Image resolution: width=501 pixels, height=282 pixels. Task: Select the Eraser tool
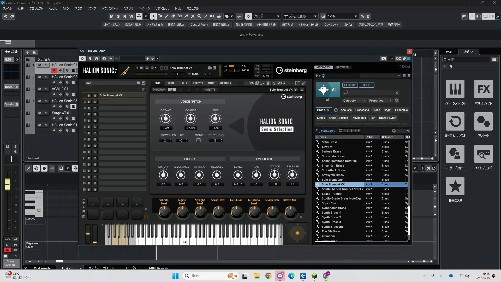[x=173, y=16]
